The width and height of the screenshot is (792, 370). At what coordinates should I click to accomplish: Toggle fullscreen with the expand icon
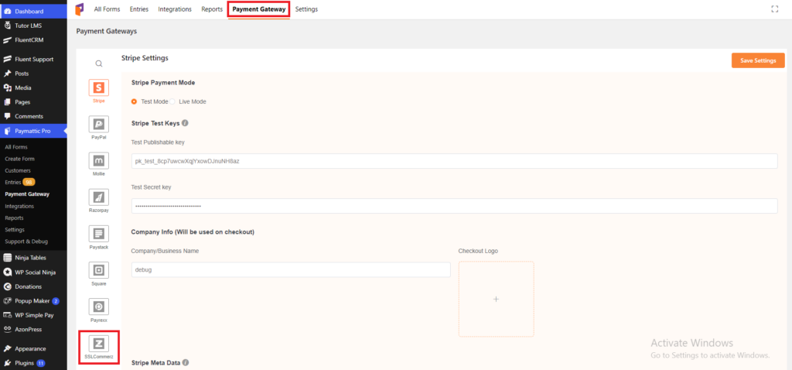(775, 9)
